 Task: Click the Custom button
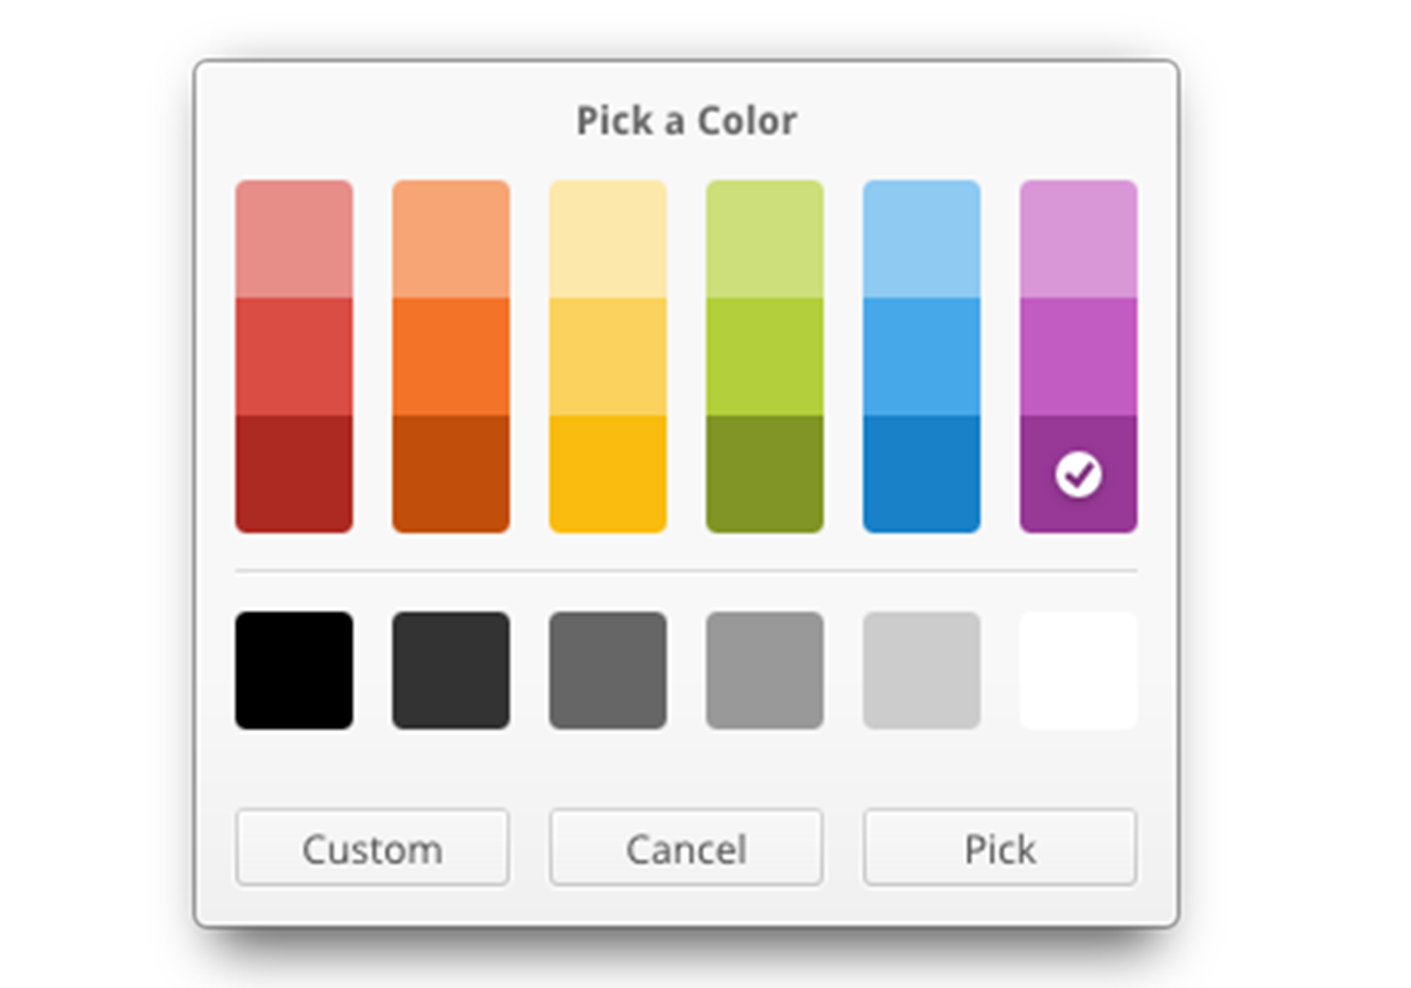coord(372,847)
